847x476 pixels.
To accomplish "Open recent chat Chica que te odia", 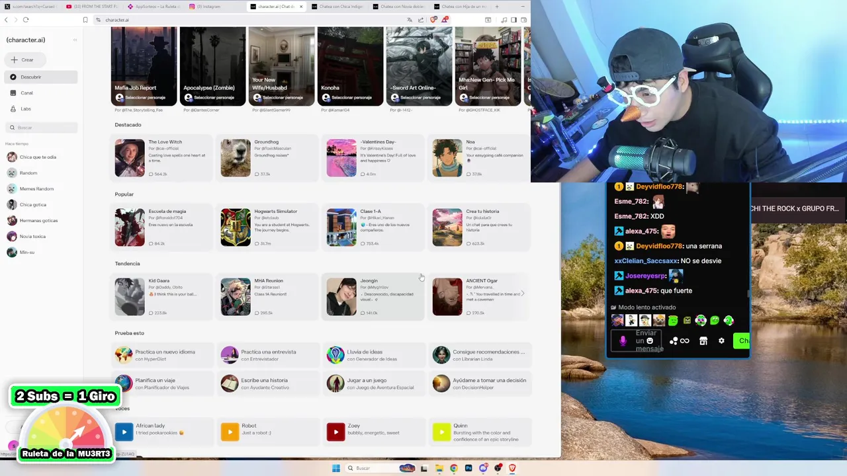I will pyautogui.click(x=41, y=157).
